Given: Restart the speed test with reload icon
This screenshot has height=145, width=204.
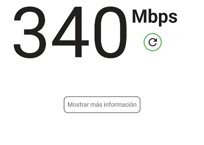Looking at the screenshot, I should pyautogui.click(x=153, y=42).
